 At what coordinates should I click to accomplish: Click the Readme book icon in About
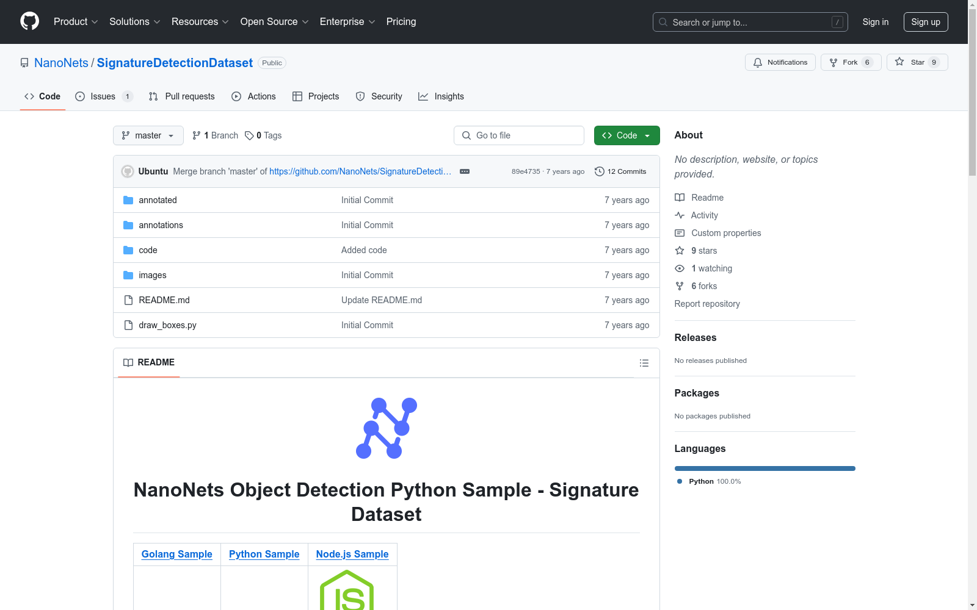pyautogui.click(x=680, y=198)
